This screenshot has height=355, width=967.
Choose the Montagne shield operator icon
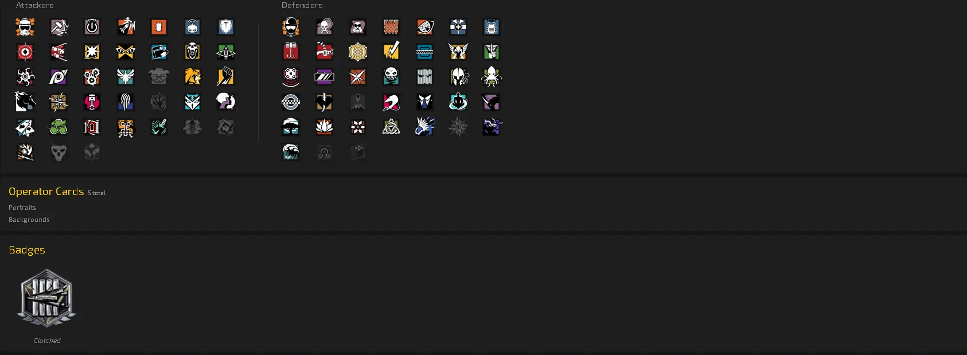click(226, 27)
